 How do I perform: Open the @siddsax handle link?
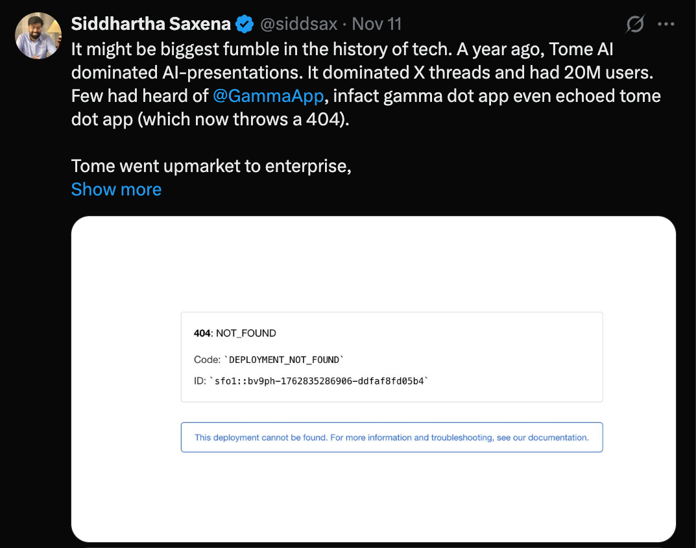tap(298, 25)
